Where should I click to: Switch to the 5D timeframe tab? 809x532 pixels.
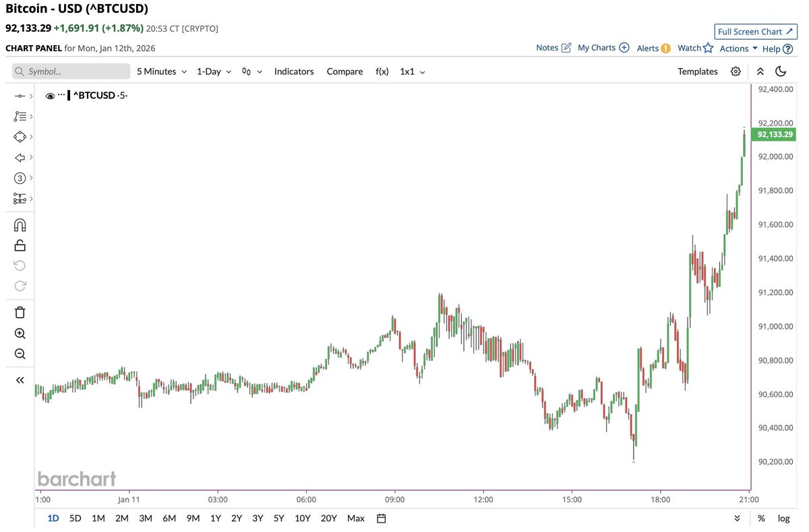tap(75, 518)
